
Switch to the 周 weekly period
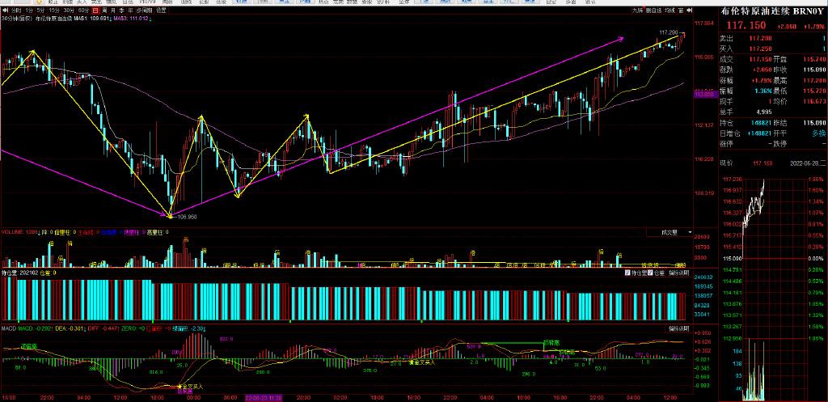[104, 10]
